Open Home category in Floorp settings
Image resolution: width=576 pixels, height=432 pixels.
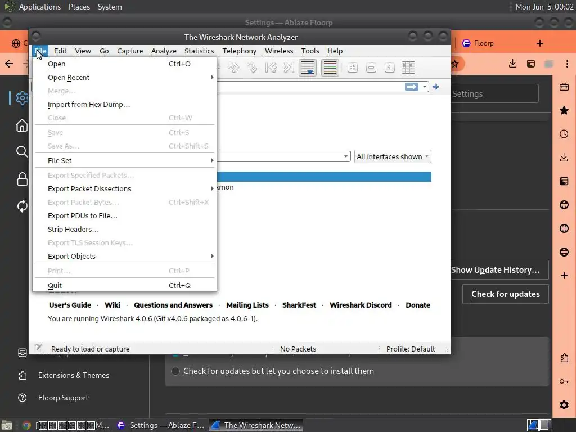pos(22,125)
